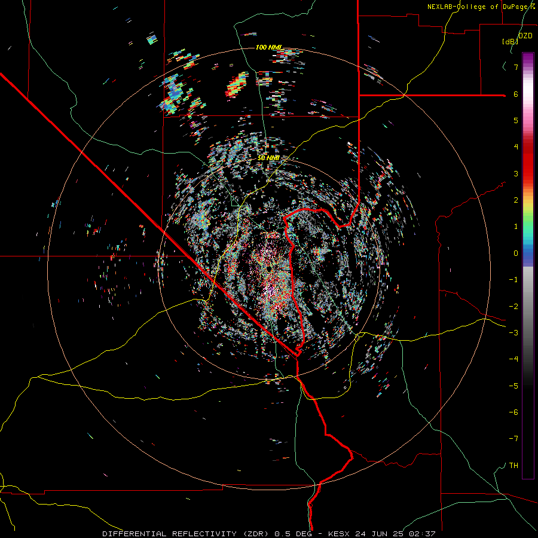The height and width of the screenshot is (538, 538).
Task: Click the "-5" tick label on the legend
Action: click(x=513, y=386)
